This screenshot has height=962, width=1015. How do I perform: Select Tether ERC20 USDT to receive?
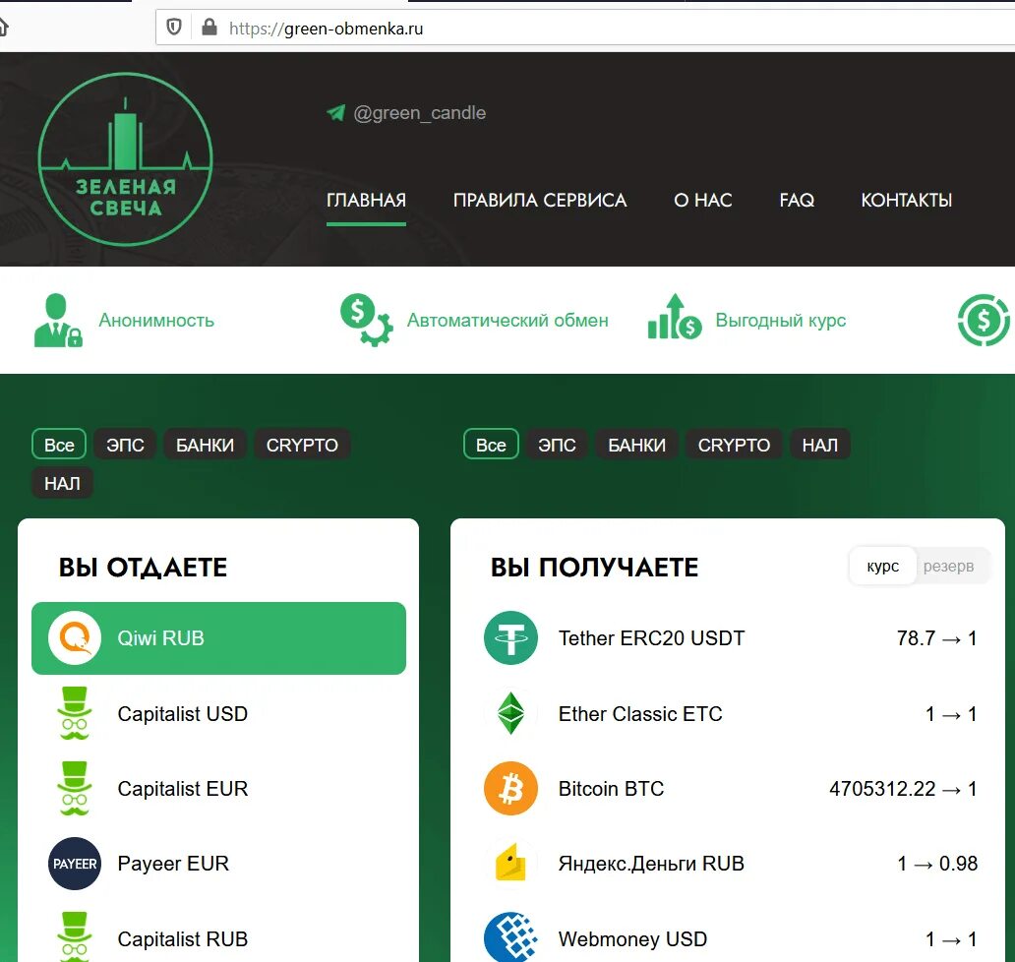click(x=730, y=638)
